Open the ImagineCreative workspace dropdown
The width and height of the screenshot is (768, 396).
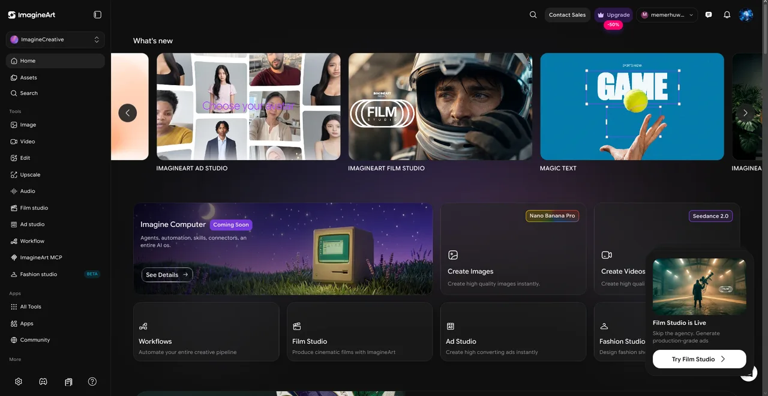(55, 40)
